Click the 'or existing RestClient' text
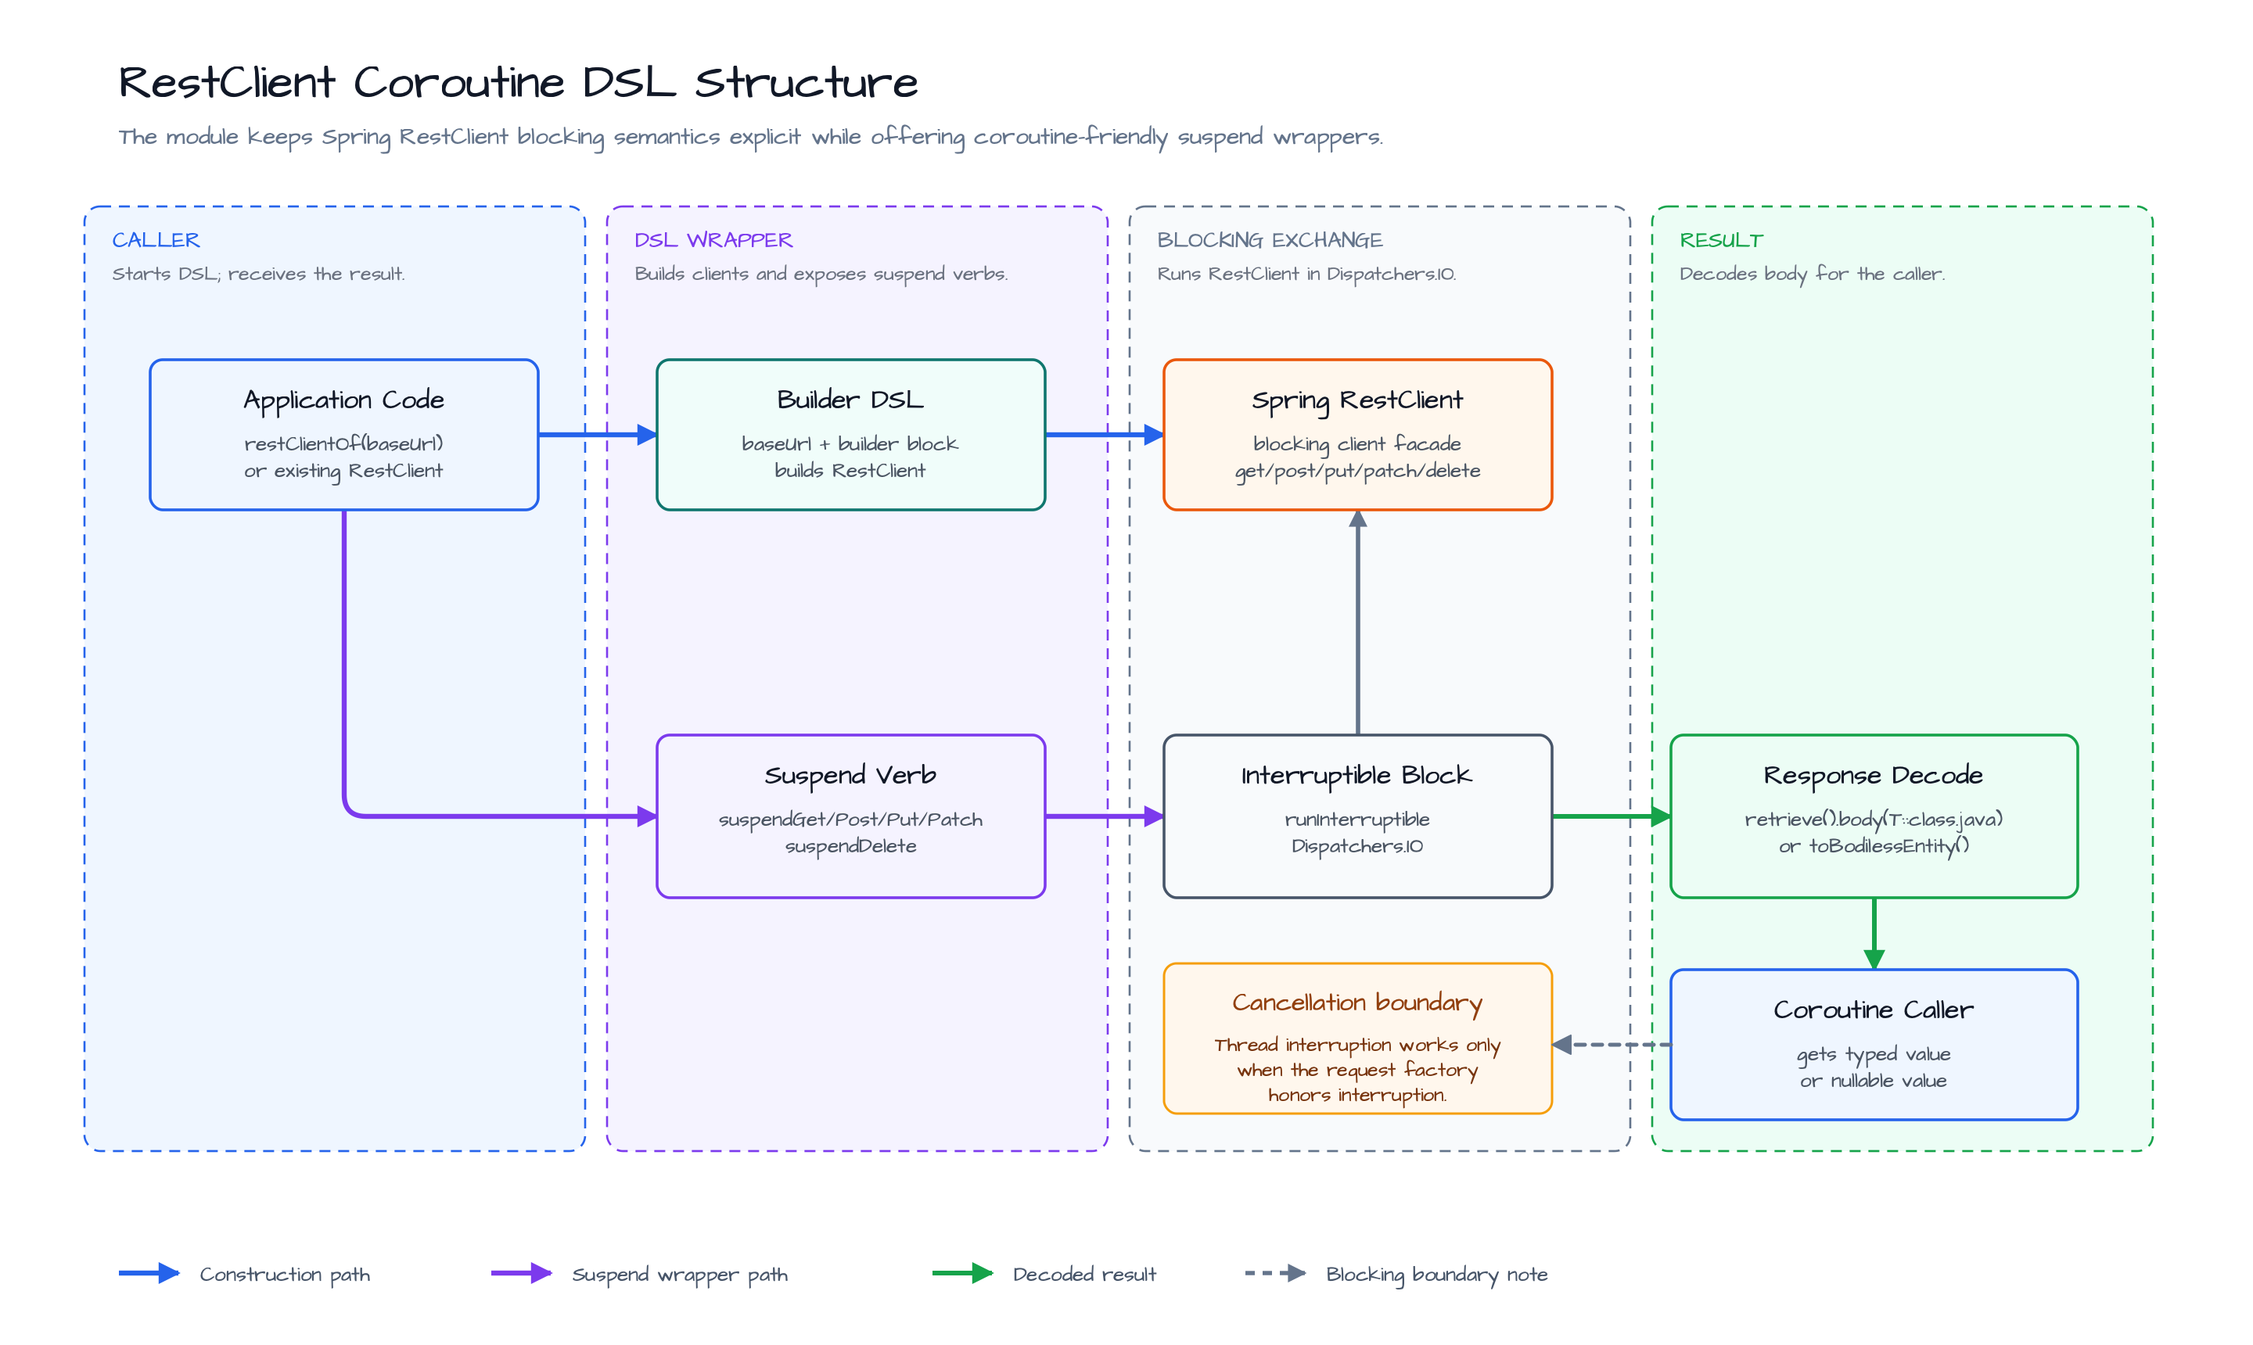The height and width of the screenshot is (1345, 2253). point(343,471)
